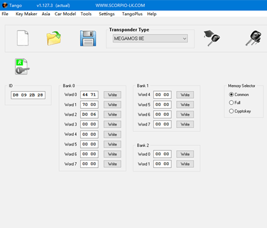Image resolution: width=267 pixels, height=228 pixels.
Task: Click the green R read key icon
Action: [22, 67]
